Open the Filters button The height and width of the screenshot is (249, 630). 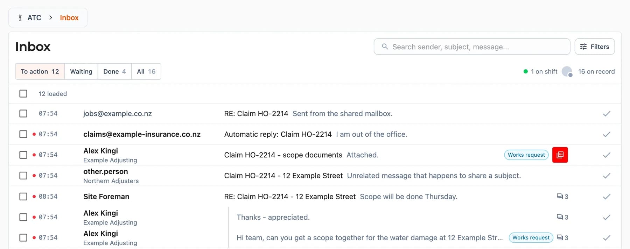point(595,47)
